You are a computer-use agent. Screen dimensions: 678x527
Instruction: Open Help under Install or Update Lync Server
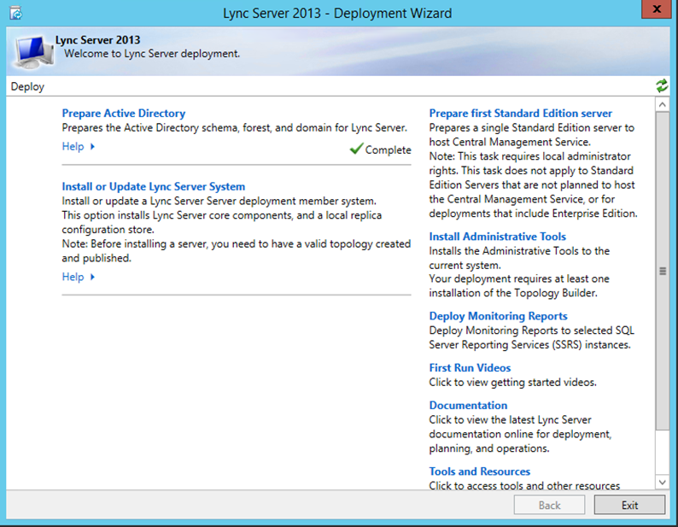click(73, 277)
